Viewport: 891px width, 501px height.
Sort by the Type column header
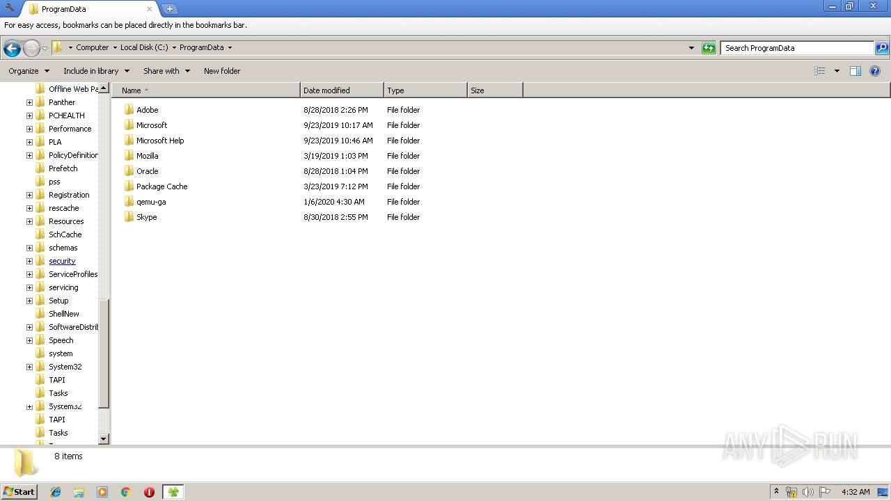point(425,90)
